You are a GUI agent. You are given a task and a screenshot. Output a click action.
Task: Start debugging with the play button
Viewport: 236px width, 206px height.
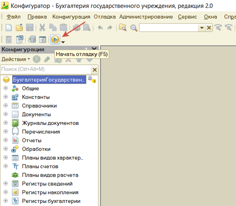point(55,40)
